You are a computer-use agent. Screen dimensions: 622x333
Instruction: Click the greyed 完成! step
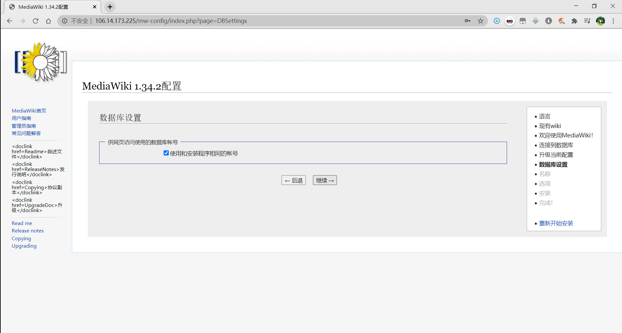546,203
